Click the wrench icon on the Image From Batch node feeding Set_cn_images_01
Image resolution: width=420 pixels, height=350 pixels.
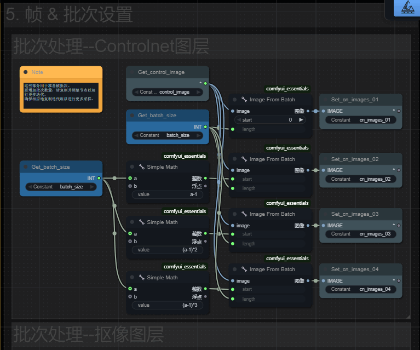click(x=244, y=100)
